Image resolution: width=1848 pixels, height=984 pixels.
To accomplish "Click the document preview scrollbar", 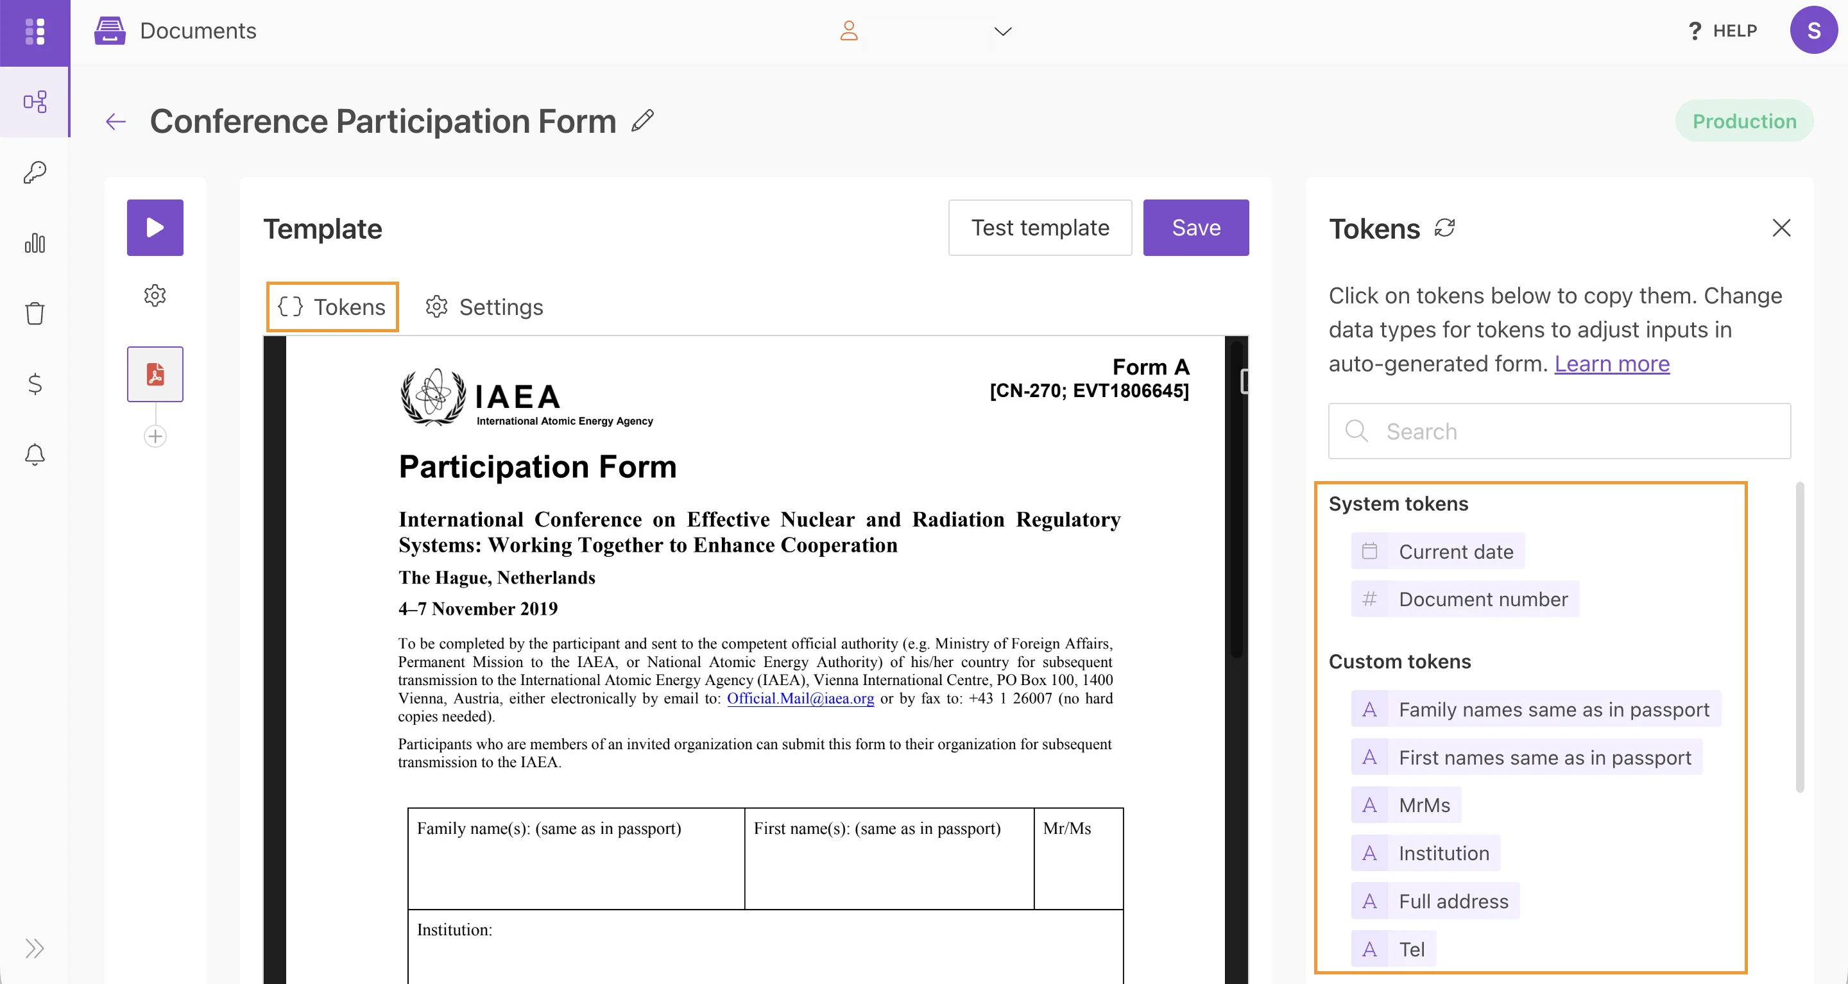I will pos(1236,500).
